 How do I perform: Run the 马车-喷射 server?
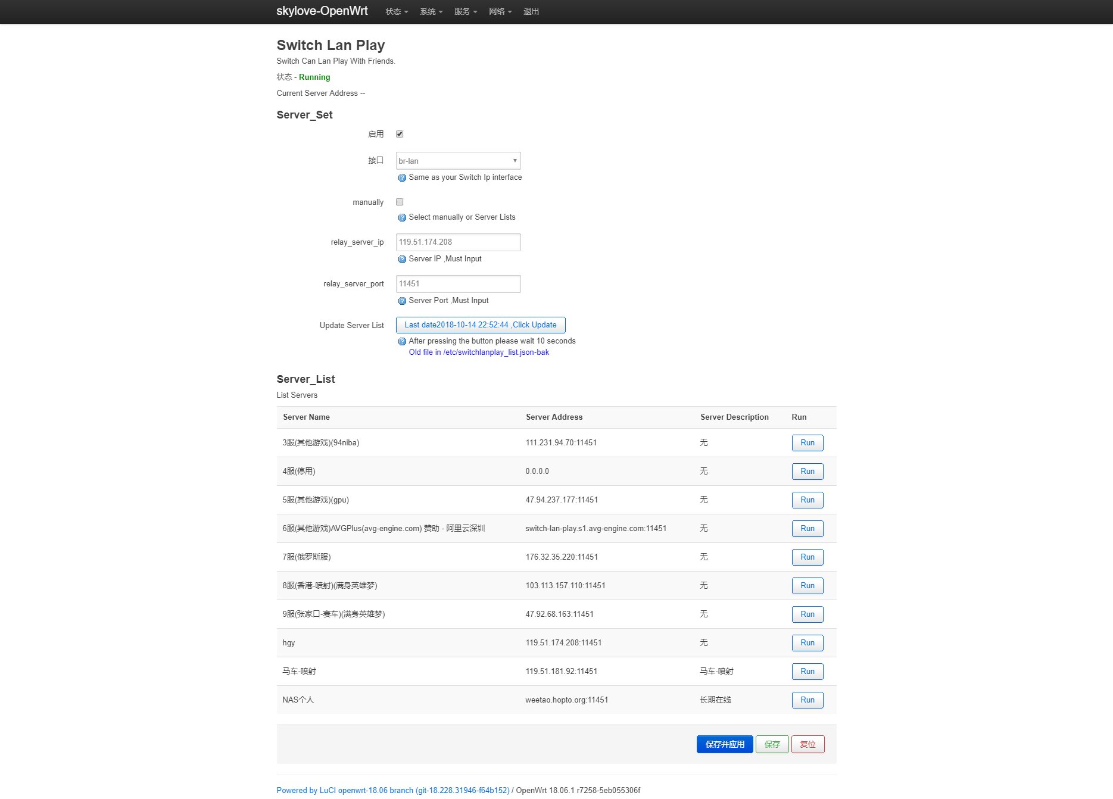808,672
